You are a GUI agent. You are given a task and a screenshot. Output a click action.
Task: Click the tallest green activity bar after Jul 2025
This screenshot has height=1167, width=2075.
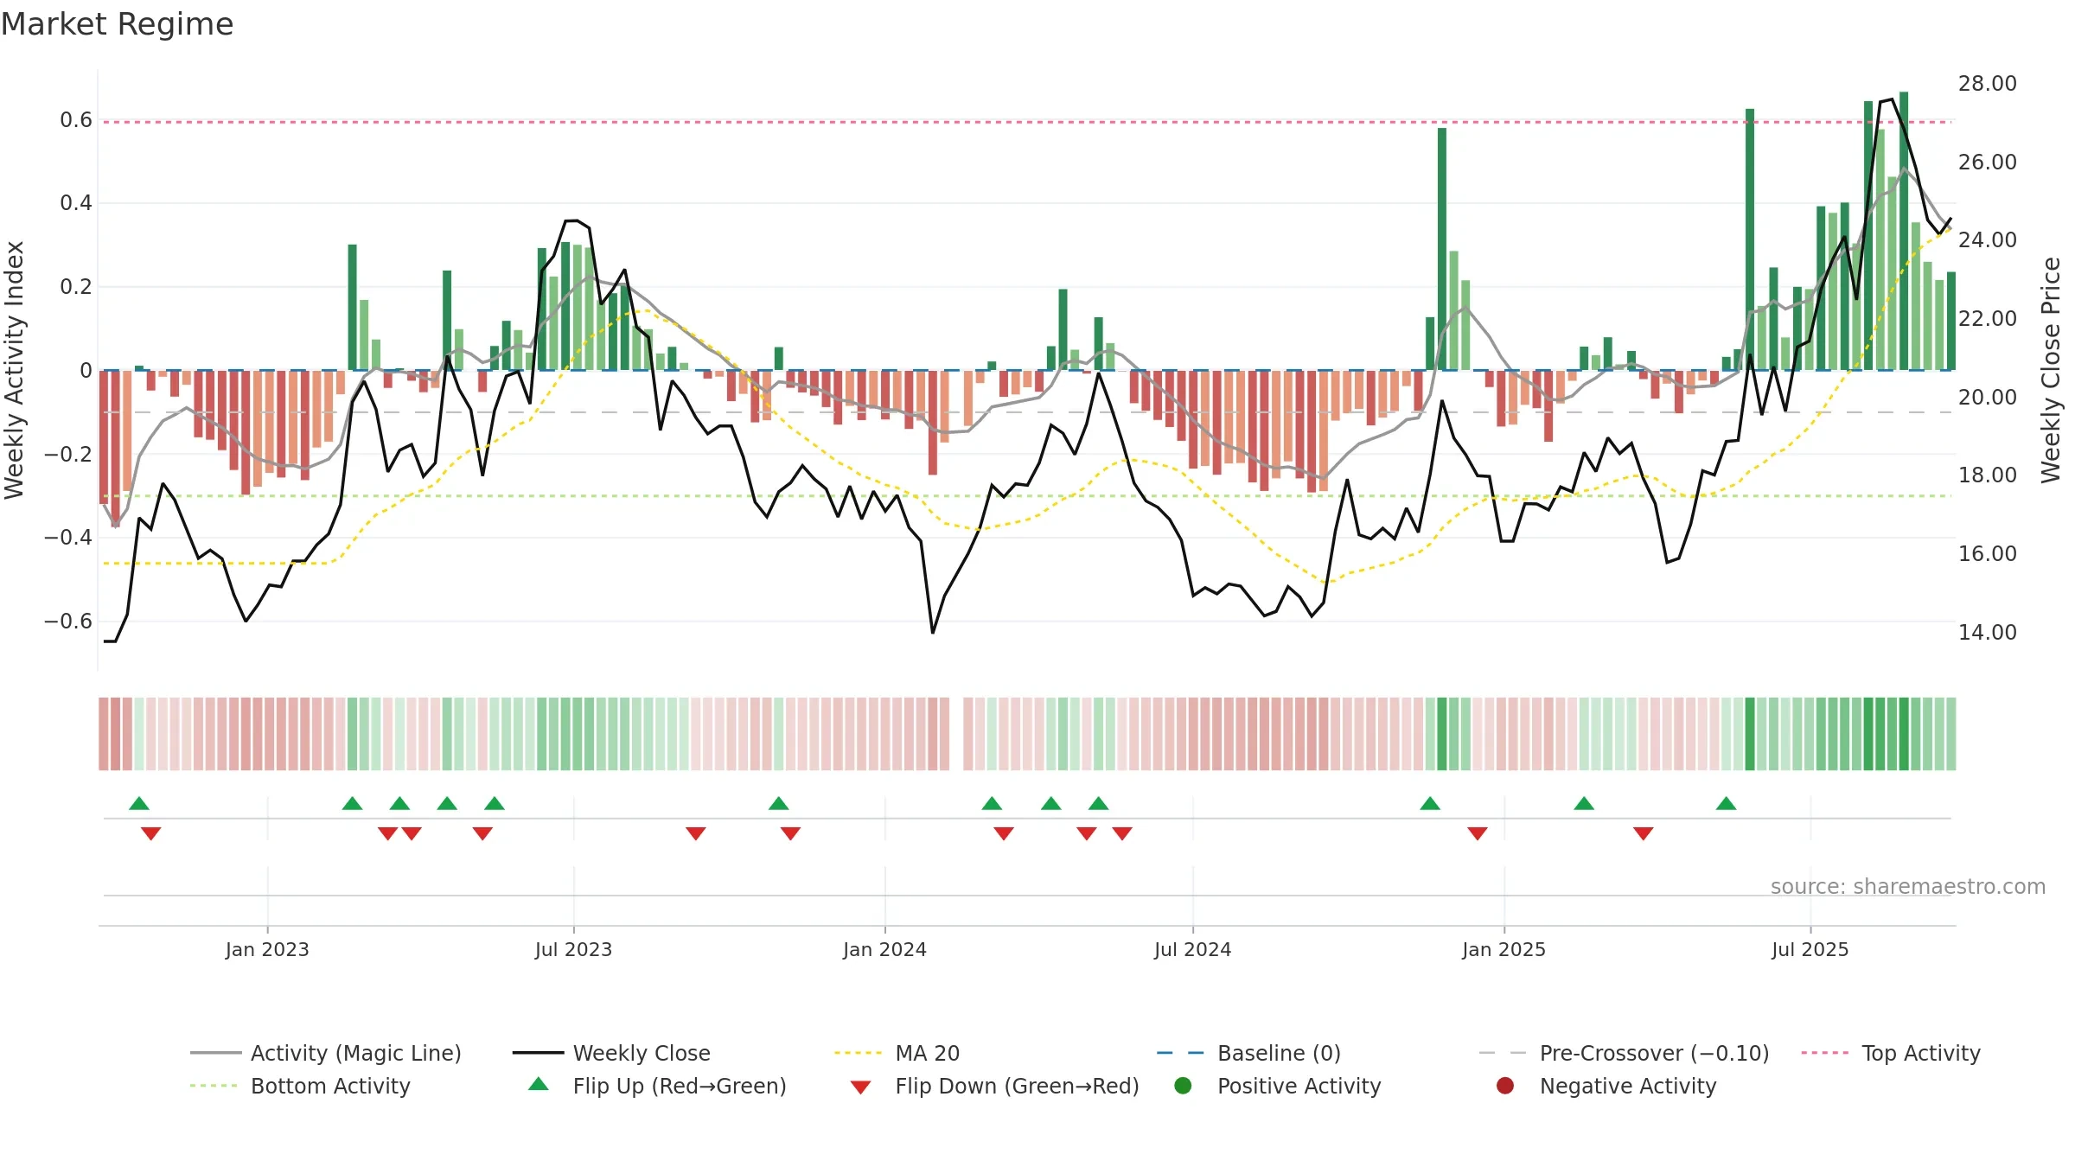point(1904,231)
